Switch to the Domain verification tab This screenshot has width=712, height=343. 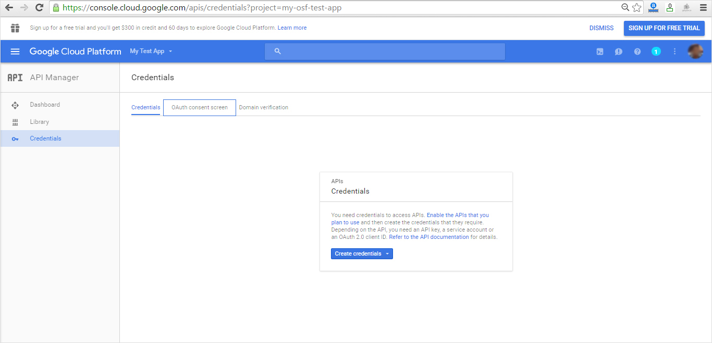(x=264, y=108)
